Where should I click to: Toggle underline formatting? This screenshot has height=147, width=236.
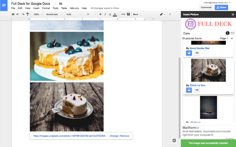(110, 14)
